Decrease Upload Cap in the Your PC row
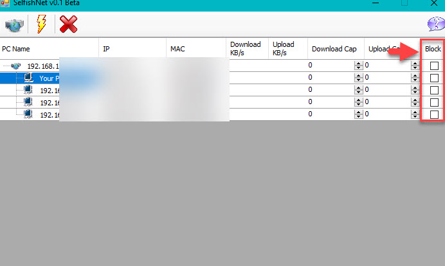The height and width of the screenshot is (266, 445). 415,80
